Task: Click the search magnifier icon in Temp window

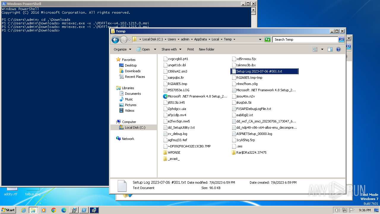Action: point(341,39)
